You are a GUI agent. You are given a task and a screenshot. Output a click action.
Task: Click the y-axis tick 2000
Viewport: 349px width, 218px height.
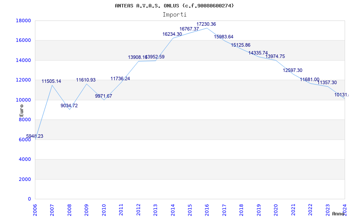[x=25, y=179]
